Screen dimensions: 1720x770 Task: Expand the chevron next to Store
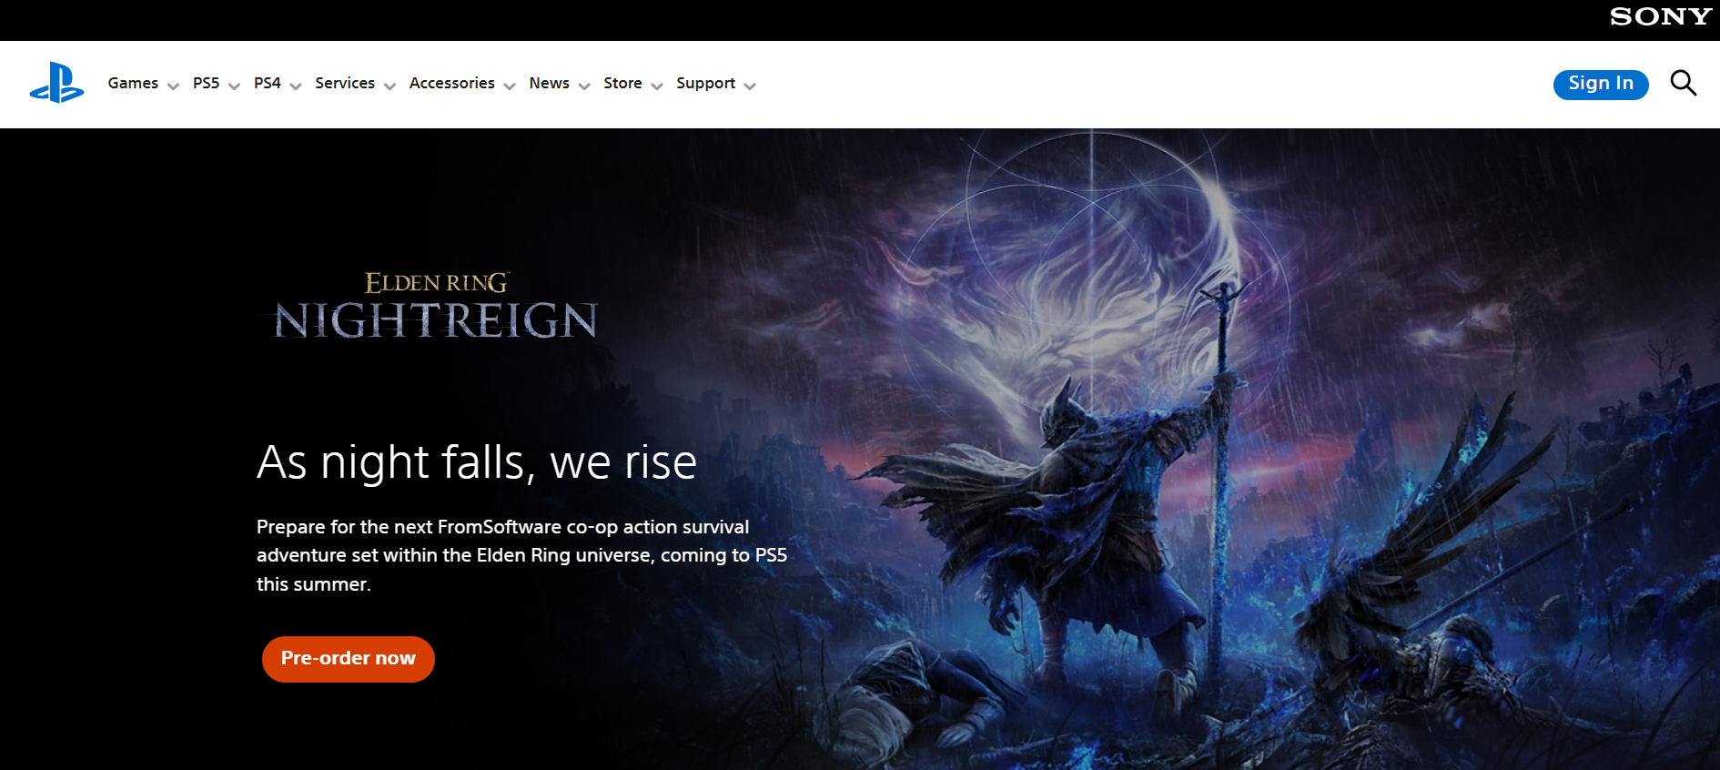coord(657,86)
